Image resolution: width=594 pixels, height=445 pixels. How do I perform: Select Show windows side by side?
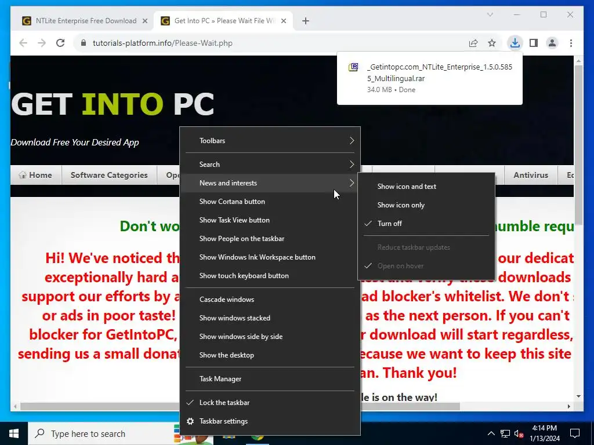tap(270, 337)
